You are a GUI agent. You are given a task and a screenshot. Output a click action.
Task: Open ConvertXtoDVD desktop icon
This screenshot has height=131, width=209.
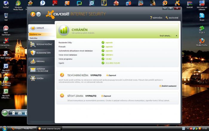pyautogui.click(x=6, y=43)
